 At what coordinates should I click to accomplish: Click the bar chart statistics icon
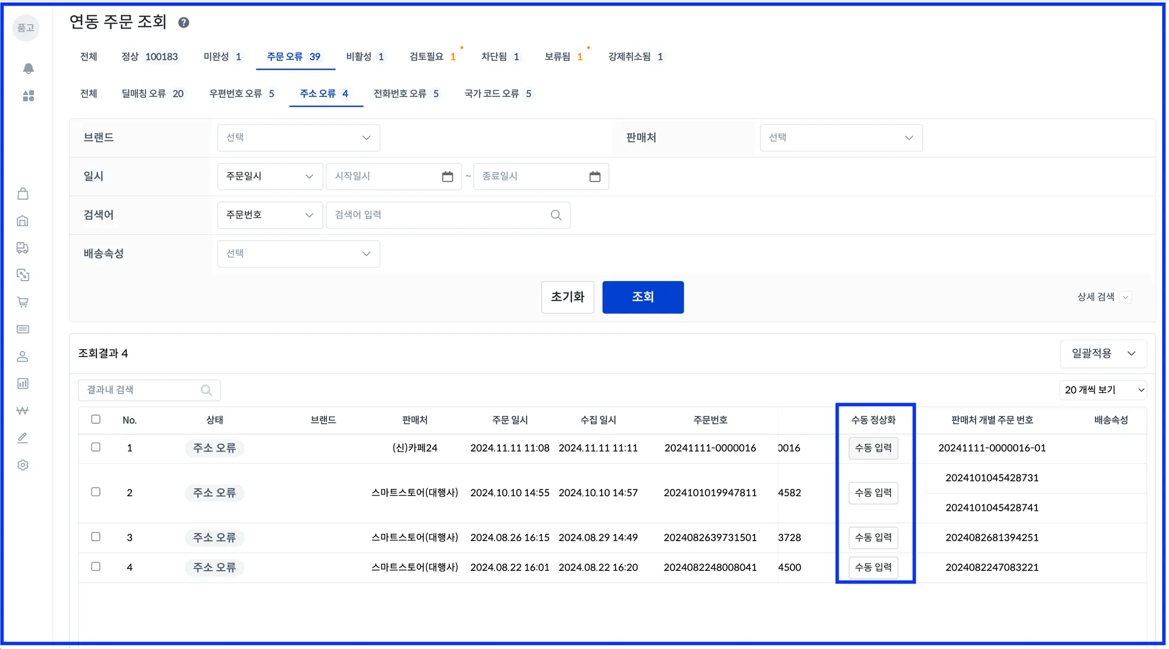23,383
